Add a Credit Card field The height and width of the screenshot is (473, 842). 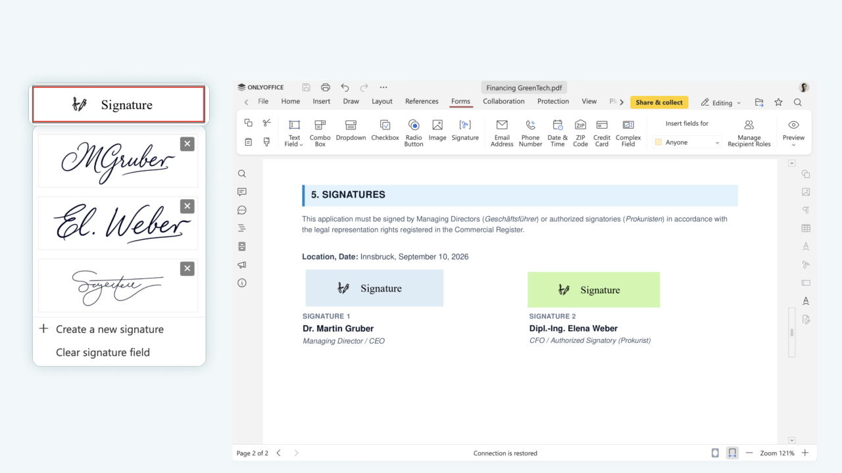pyautogui.click(x=602, y=133)
